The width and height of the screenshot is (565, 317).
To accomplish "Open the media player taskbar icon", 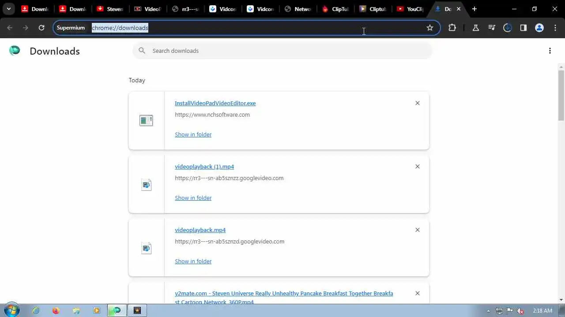I will [96, 310].
